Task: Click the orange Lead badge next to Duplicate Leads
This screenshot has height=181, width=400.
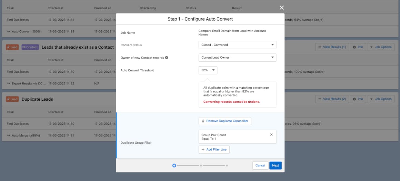Action: pyautogui.click(x=12, y=99)
